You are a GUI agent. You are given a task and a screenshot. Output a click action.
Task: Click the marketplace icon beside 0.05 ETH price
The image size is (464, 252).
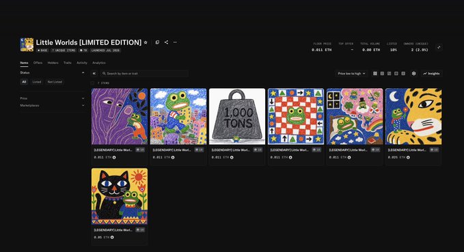112,237
